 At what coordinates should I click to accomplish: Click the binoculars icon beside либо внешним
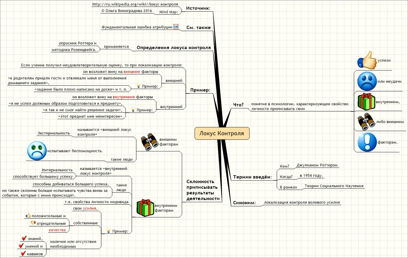(366, 122)
